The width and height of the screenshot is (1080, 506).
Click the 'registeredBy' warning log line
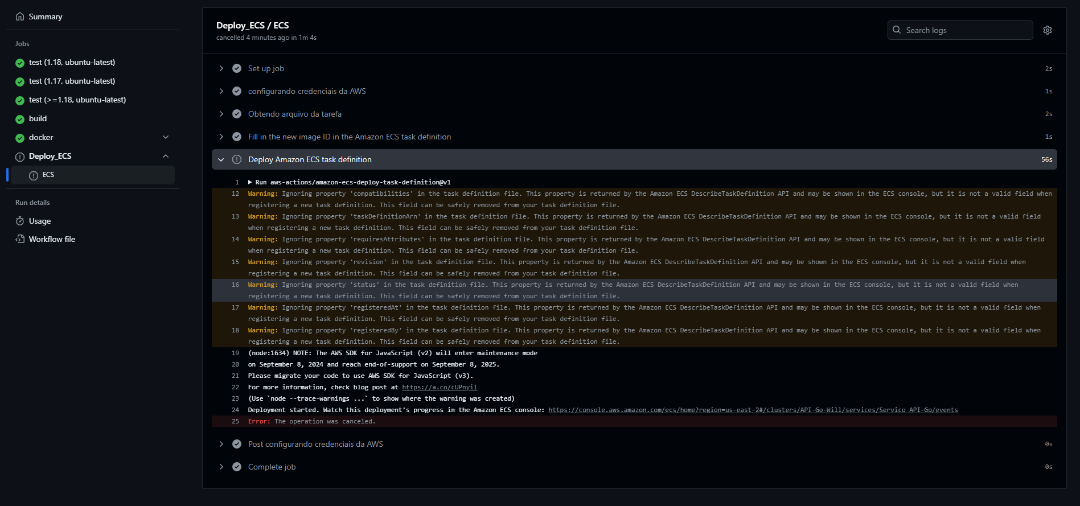pos(634,336)
